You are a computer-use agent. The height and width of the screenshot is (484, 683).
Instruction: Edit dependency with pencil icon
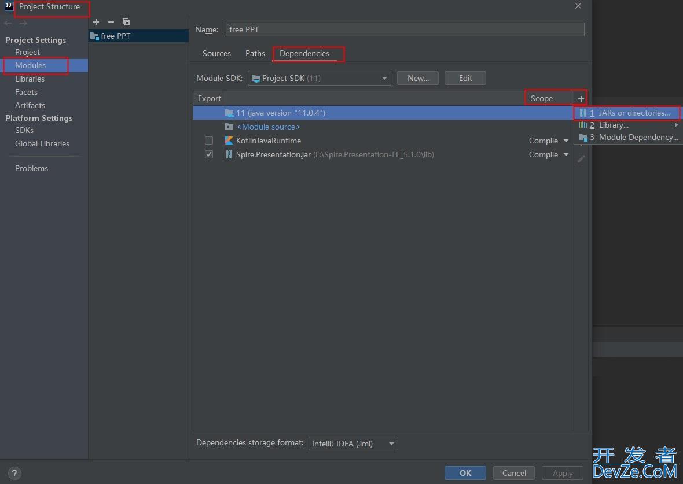(x=581, y=159)
